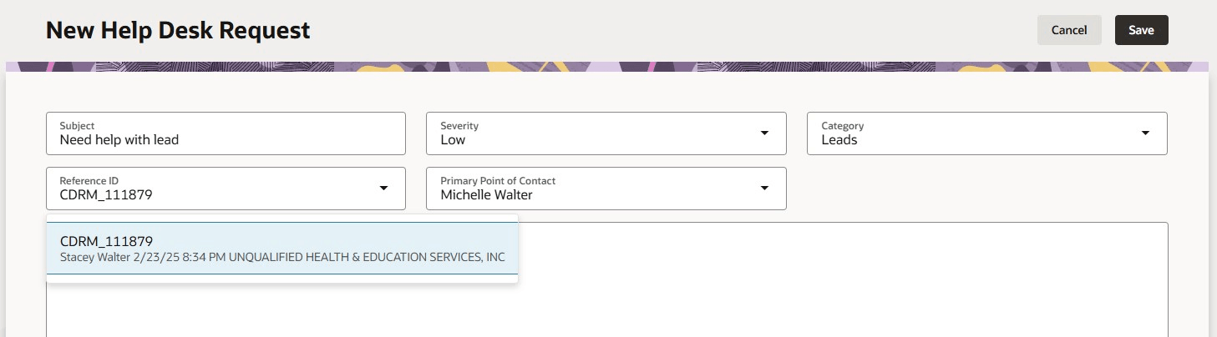
Task: Click the "New Help Desk Request" heading
Action: click(x=178, y=31)
